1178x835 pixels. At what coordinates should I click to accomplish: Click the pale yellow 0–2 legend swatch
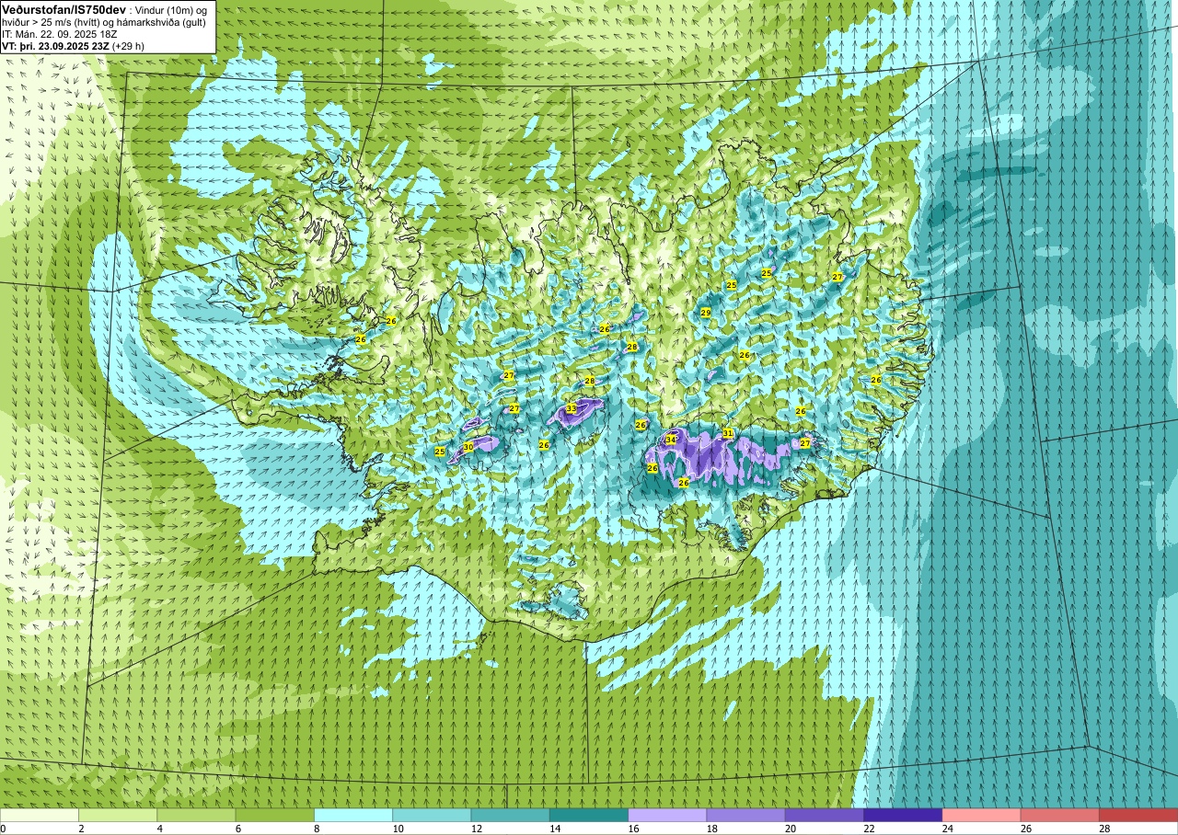40,815
